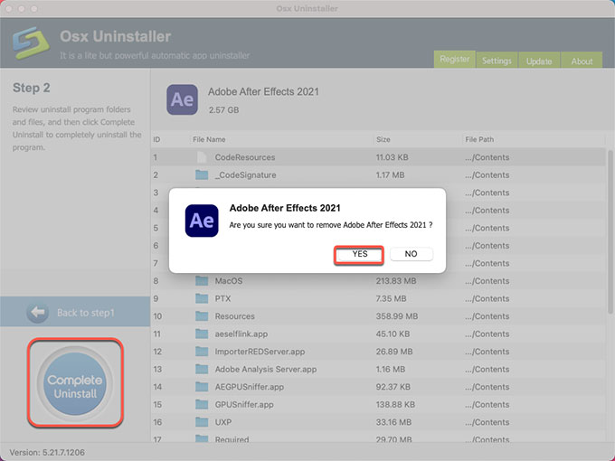Click the 213.83 MB size value
615x461 pixels.
coord(396,281)
